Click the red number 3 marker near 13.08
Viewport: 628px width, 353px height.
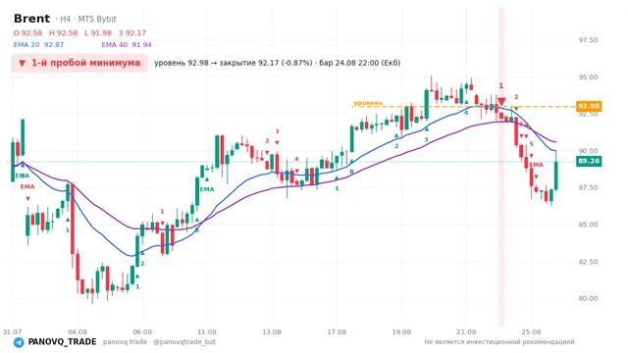pos(277,131)
